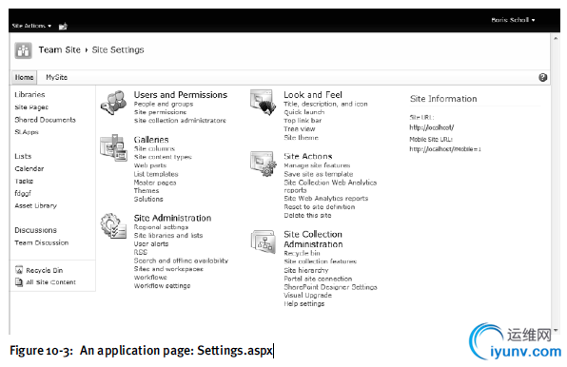Open Site permissions
The width and height of the screenshot is (567, 367).
(160, 112)
